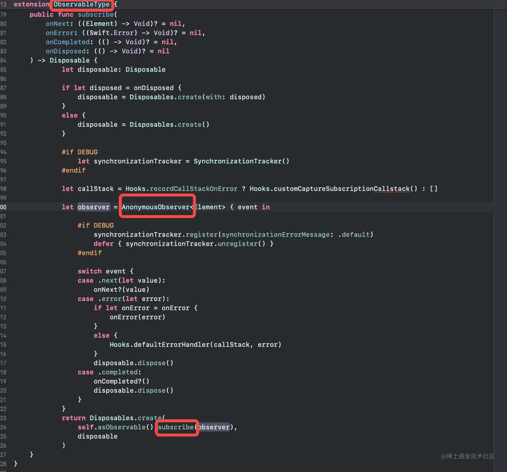Screen dimensions: 507x472
Task: Click the 'return' keyword before Disposables.create
Action: tap(74, 418)
